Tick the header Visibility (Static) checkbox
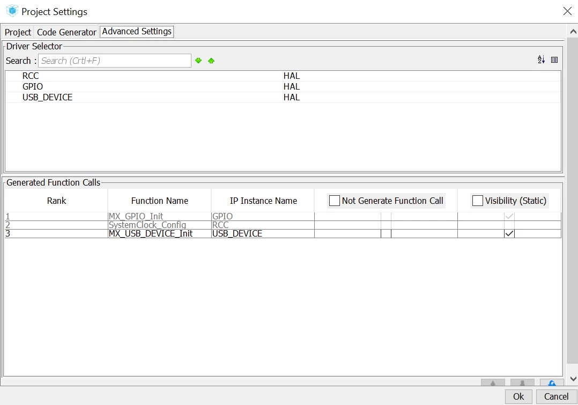Viewport: 578px width, 405px height. 477,201
